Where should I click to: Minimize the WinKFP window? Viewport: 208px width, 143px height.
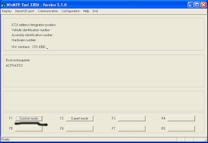(190, 5)
